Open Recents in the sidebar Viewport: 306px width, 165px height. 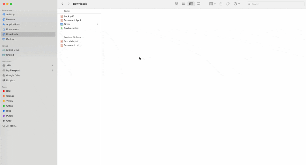click(28, 19)
